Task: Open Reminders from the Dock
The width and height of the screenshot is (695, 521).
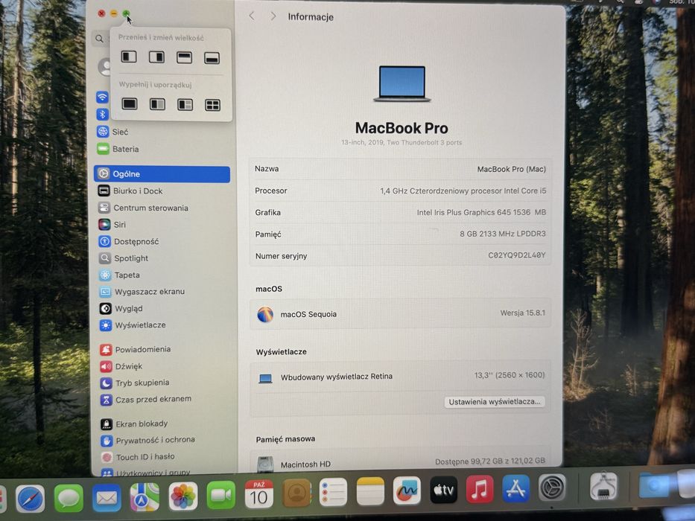Action: [333, 492]
